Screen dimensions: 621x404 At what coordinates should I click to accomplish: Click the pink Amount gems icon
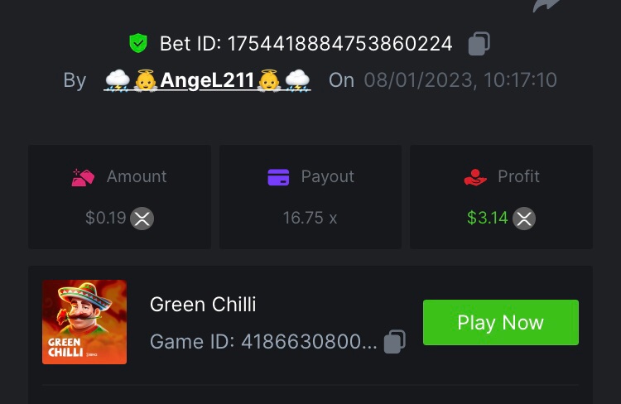[83, 177]
